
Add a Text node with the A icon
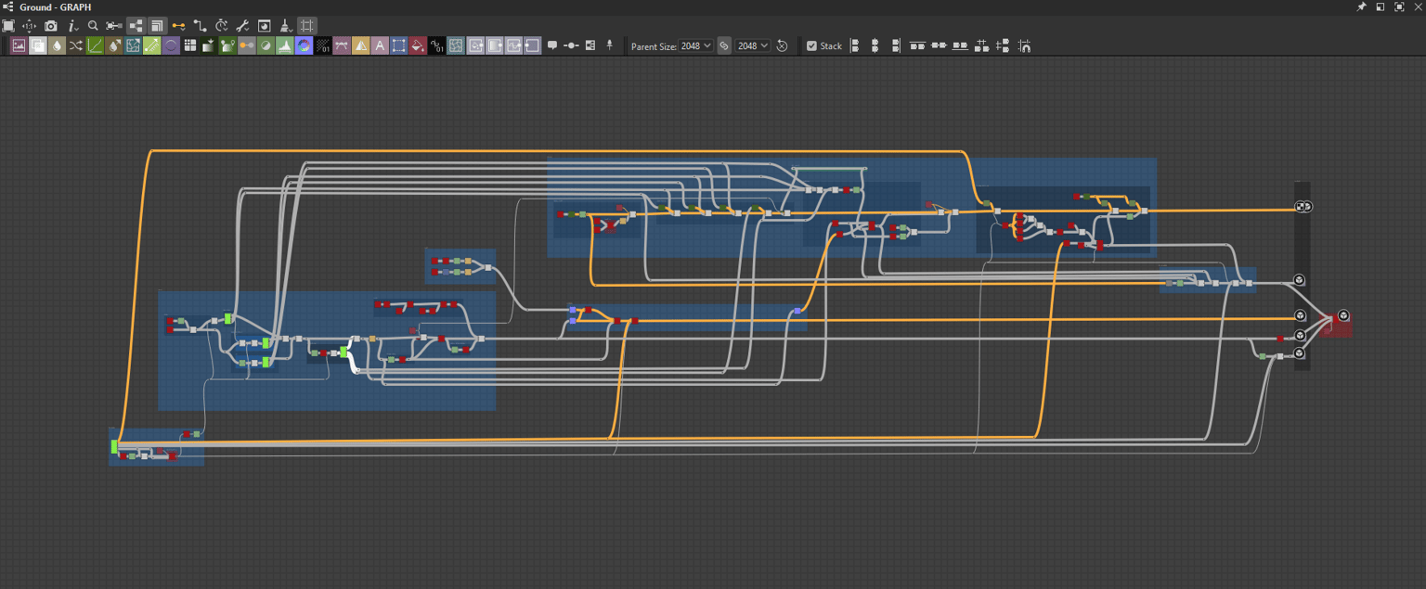(x=380, y=45)
